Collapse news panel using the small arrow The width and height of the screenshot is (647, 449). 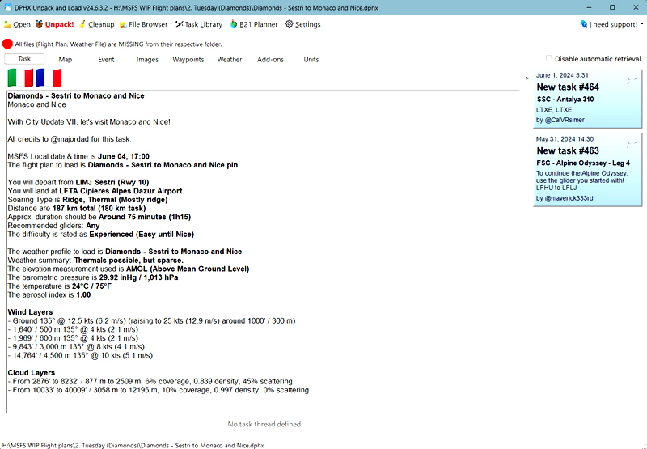click(527, 78)
